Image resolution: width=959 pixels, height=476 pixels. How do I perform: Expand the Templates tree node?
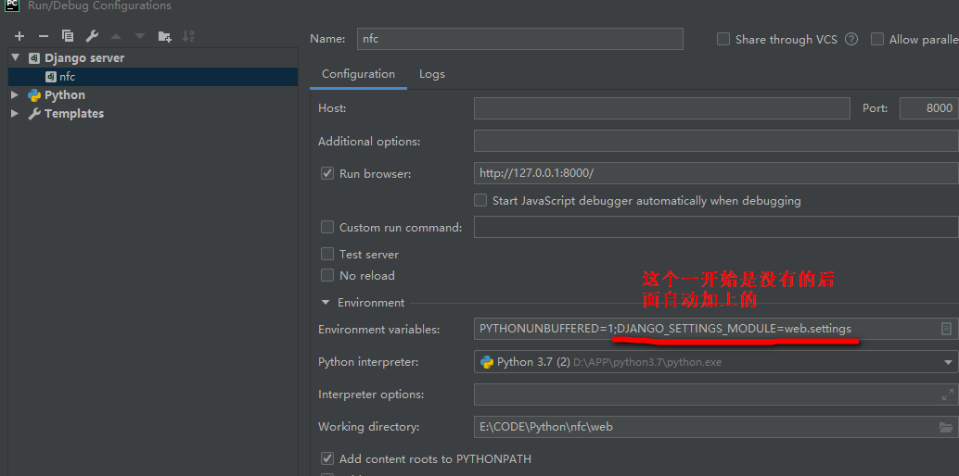(x=15, y=114)
